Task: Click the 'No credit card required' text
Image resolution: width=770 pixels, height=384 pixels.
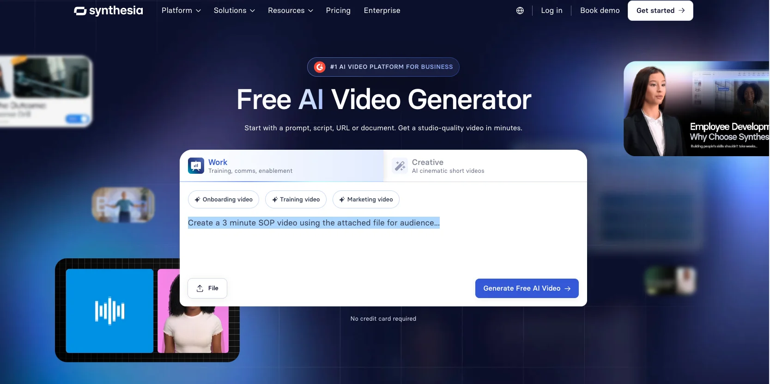Action: click(383, 319)
